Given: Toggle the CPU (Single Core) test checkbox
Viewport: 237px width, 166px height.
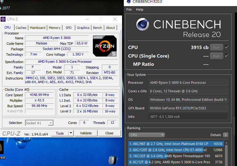Looking at the screenshot, I should 227,56.
